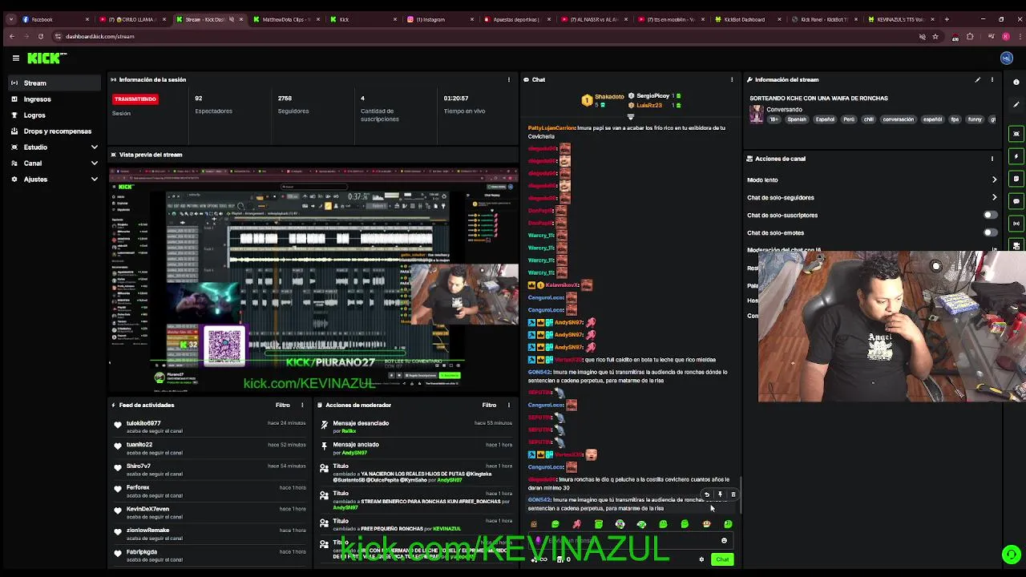Image resolution: width=1026 pixels, height=577 pixels.
Task: Open the hamburger menu beside Kick logo
Action: (15, 58)
